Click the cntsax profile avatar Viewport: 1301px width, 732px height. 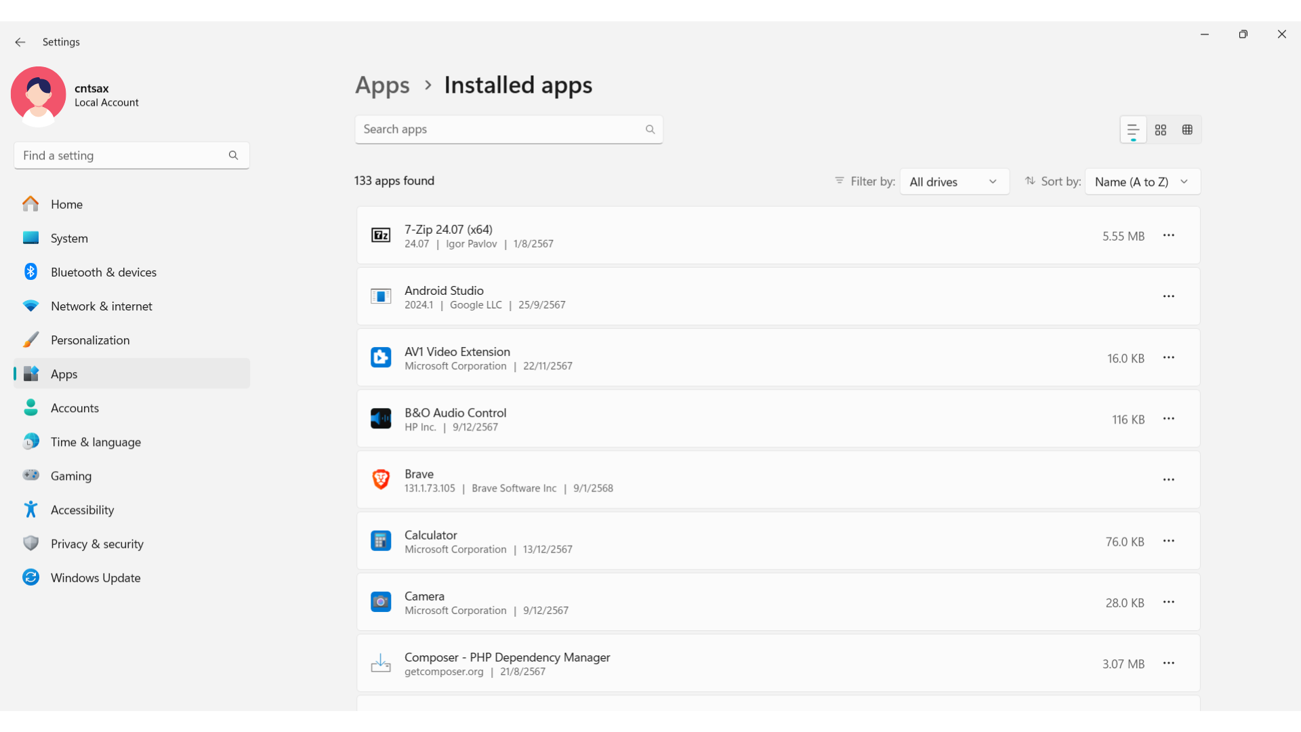[x=38, y=96]
